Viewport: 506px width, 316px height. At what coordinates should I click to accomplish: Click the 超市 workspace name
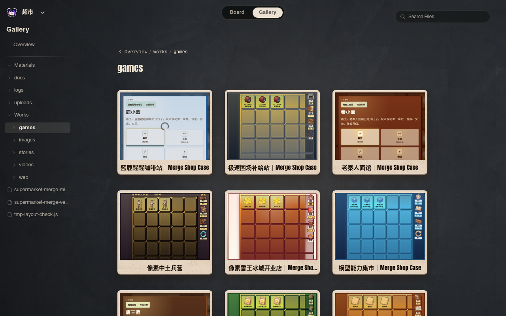(28, 12)
